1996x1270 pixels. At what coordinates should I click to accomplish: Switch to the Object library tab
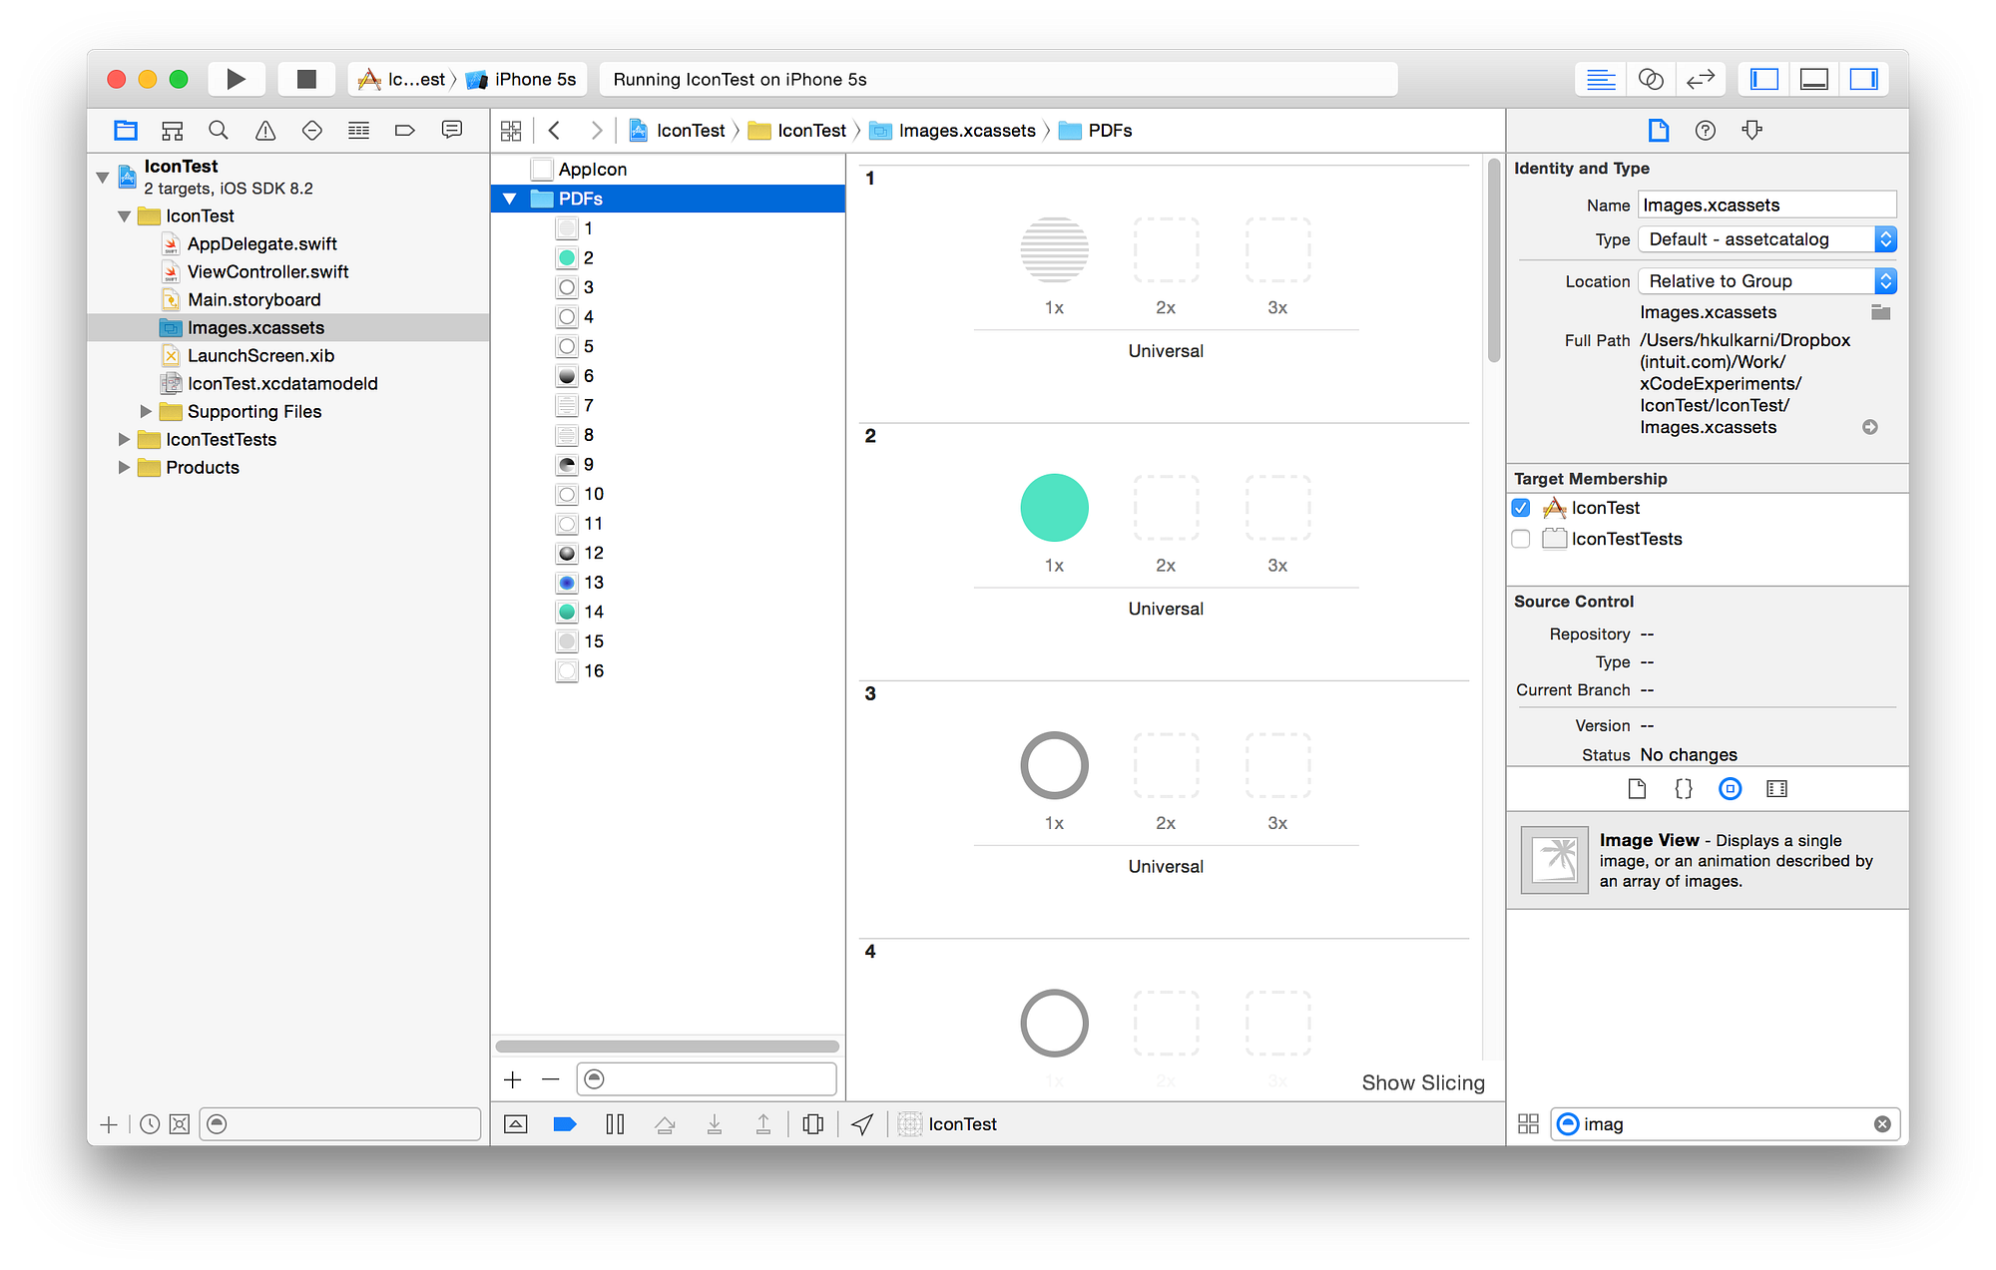pyautogui.click(x=1730, y=789)
